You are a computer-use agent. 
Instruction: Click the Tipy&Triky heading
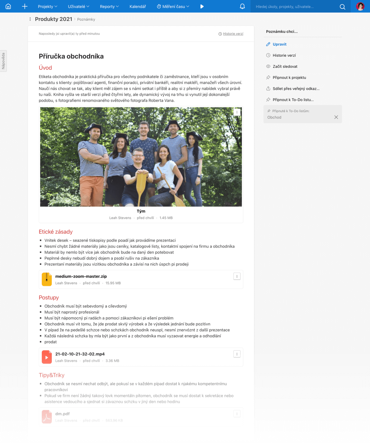click(52, 375)
